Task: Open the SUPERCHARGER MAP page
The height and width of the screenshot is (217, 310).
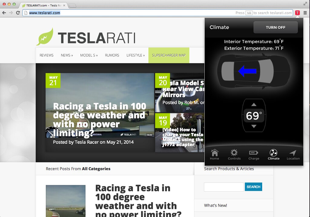Action: pyautogui.click(x=169, y=55)
